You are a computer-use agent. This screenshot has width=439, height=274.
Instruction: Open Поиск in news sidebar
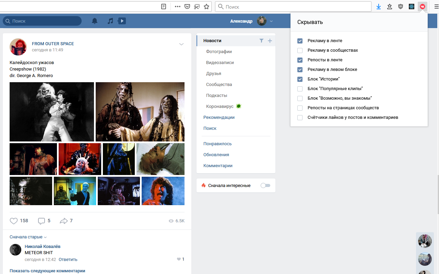pyautogui.click(x=210, y=128)
